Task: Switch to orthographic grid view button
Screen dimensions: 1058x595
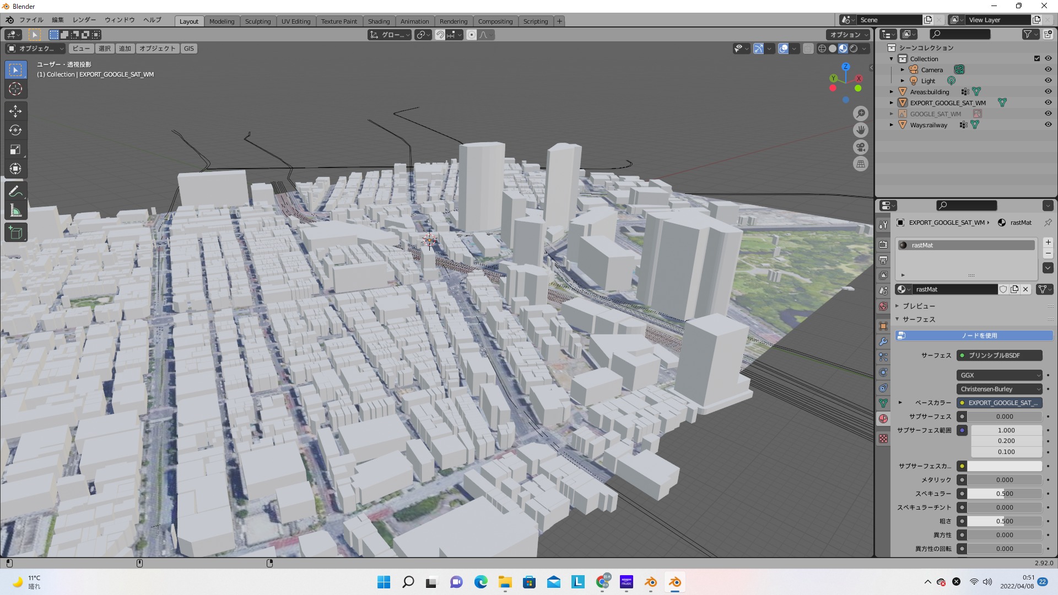Action: tap(860, 164)
